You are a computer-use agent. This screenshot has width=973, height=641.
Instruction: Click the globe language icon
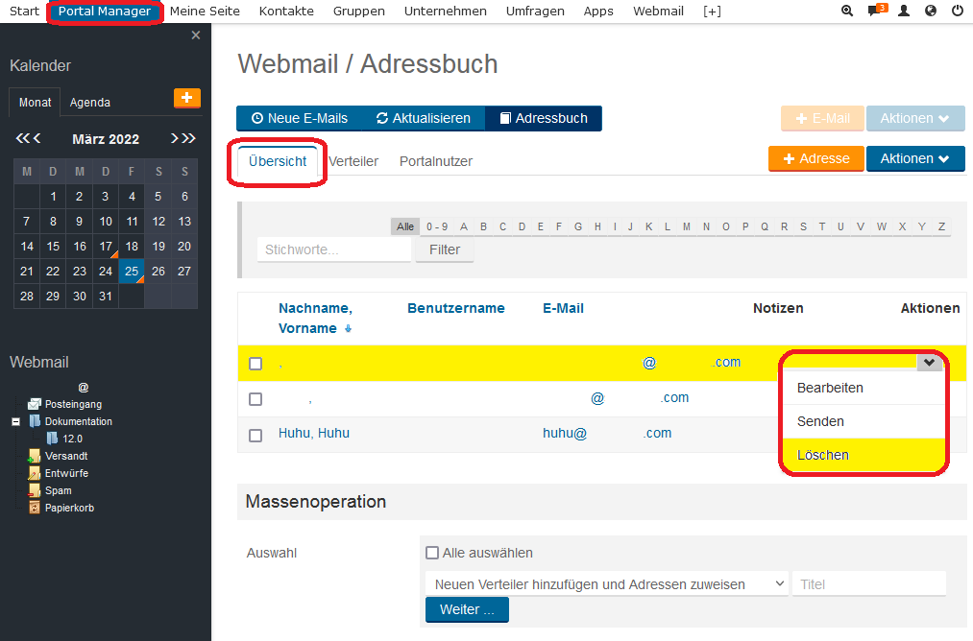click(930, 12)
